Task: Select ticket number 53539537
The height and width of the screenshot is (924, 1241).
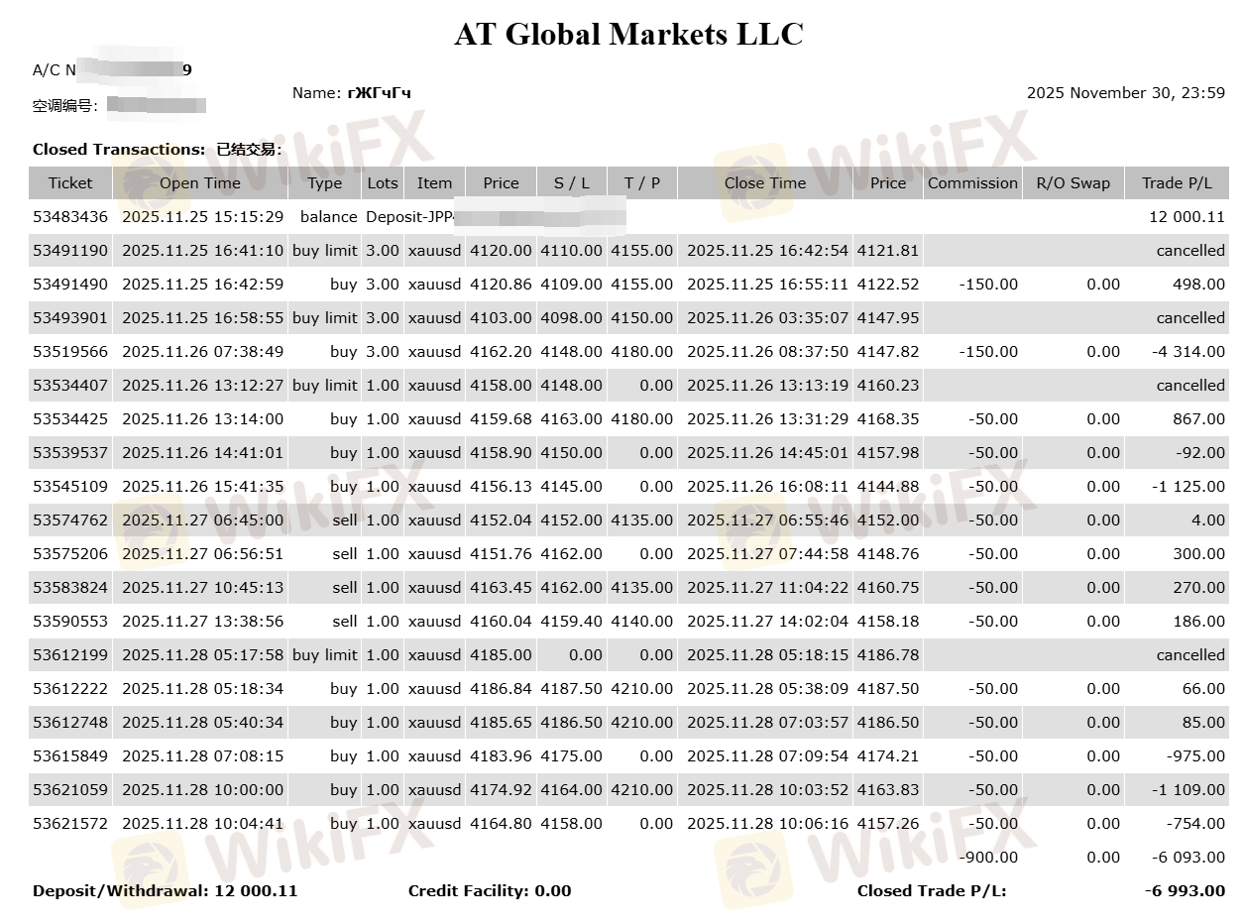Action: click(70, 452)
